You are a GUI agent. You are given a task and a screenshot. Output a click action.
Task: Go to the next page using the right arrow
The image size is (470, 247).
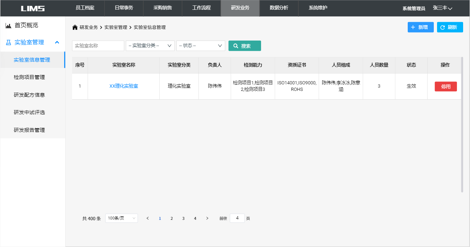(207, 218)
